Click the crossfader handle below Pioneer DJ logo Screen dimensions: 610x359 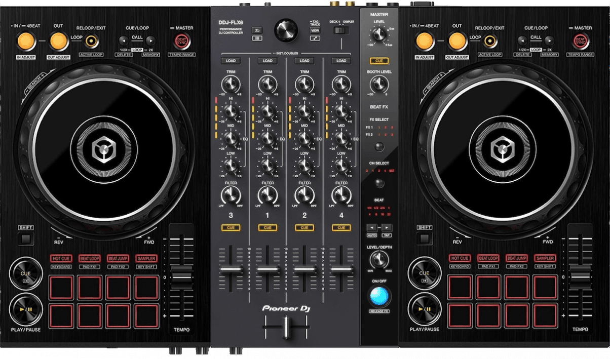(286, 328)
